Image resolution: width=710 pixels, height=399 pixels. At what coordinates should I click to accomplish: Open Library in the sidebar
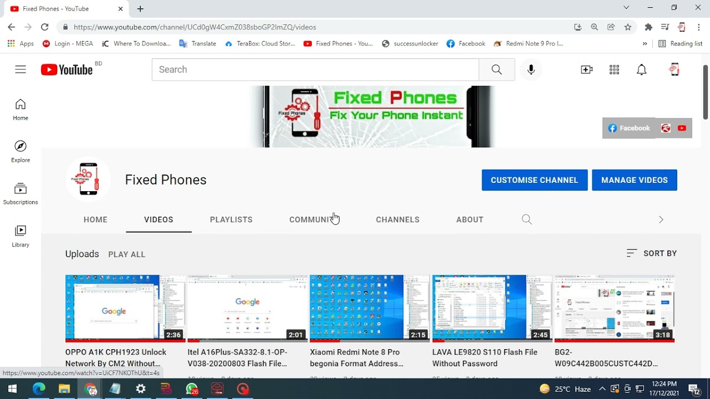pos(21,237)
